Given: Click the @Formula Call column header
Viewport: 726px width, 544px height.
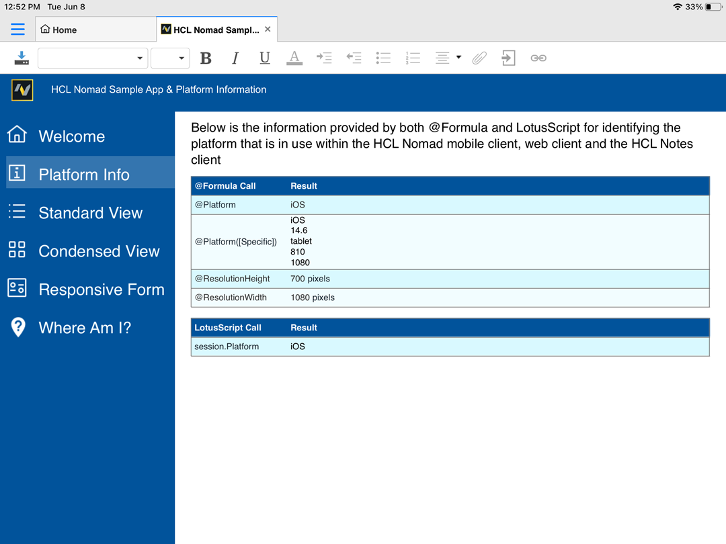Looking at the screenshot, I should tap(225, 186).
